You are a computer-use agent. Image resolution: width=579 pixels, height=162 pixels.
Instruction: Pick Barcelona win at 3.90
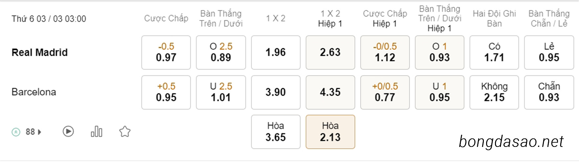click(x=276, y=92)
